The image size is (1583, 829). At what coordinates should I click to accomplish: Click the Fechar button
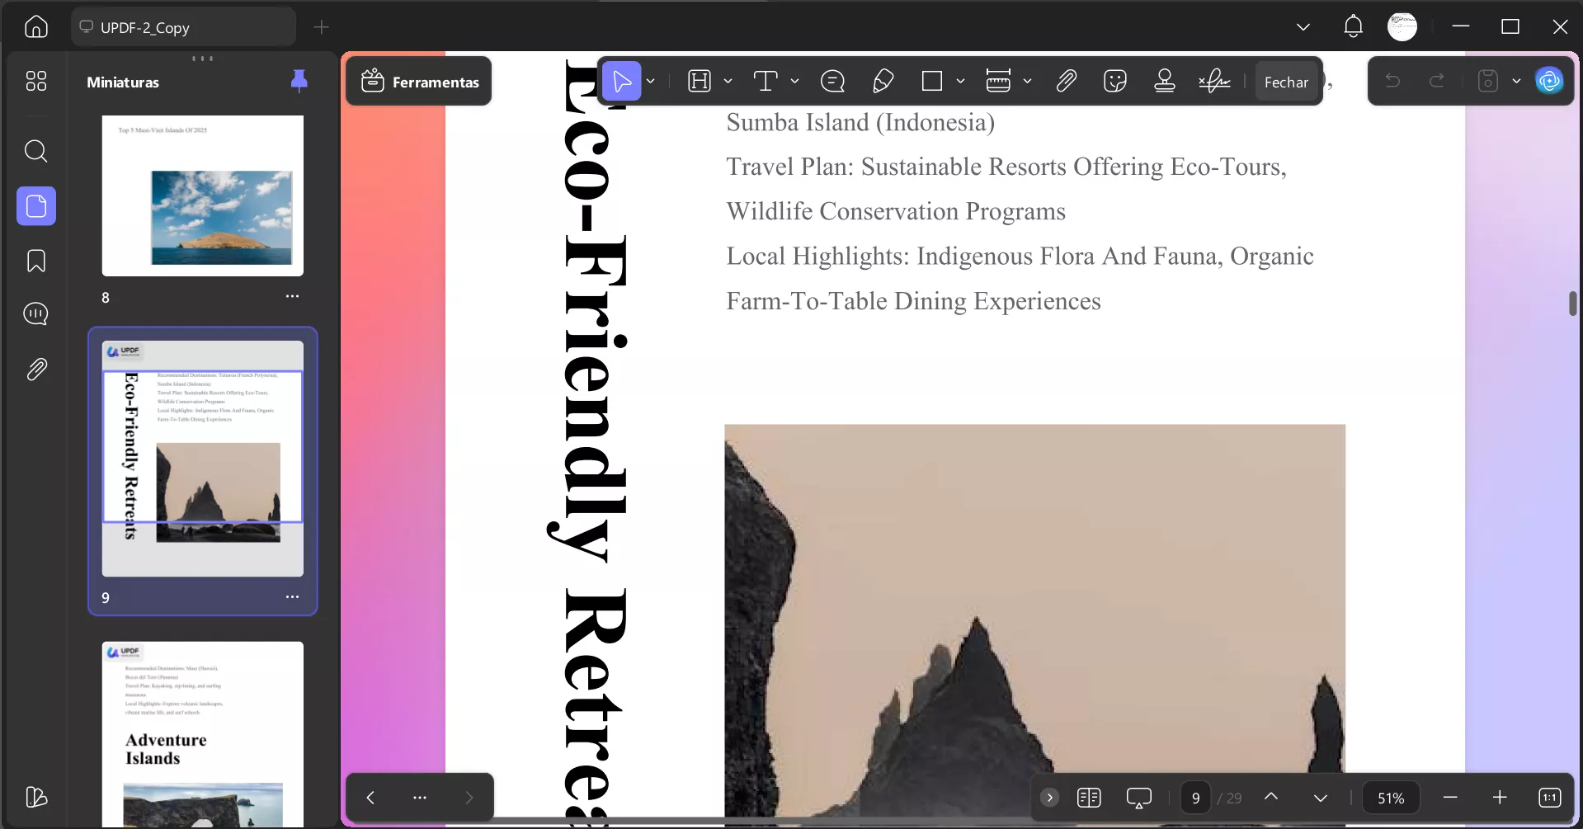pos(1286,82)
